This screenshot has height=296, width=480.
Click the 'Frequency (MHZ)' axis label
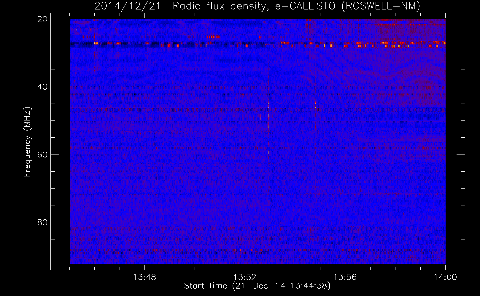[27, 142]
